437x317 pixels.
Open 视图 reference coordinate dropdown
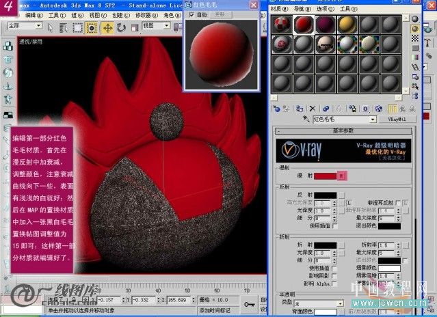click(x=167, y=26)
